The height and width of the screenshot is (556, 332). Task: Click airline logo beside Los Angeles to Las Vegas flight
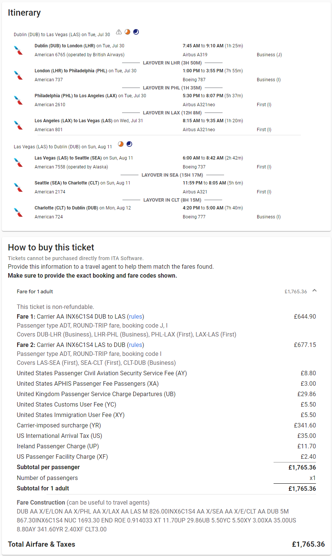click(x=18, y=125)
